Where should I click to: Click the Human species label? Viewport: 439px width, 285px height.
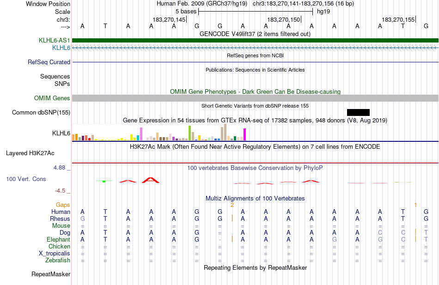pos(61,212)
